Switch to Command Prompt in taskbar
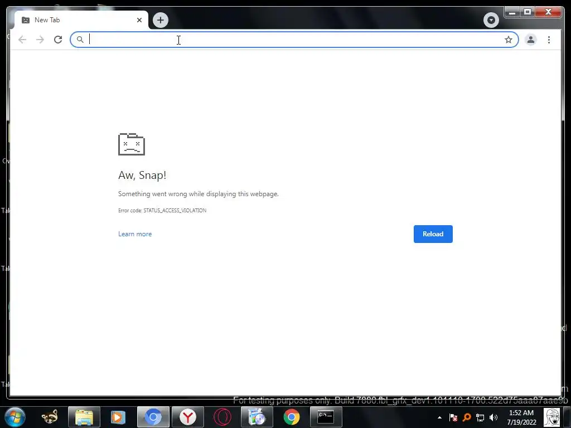The width and height of the screenshot is (571, 428). click(x=326, y=417)
